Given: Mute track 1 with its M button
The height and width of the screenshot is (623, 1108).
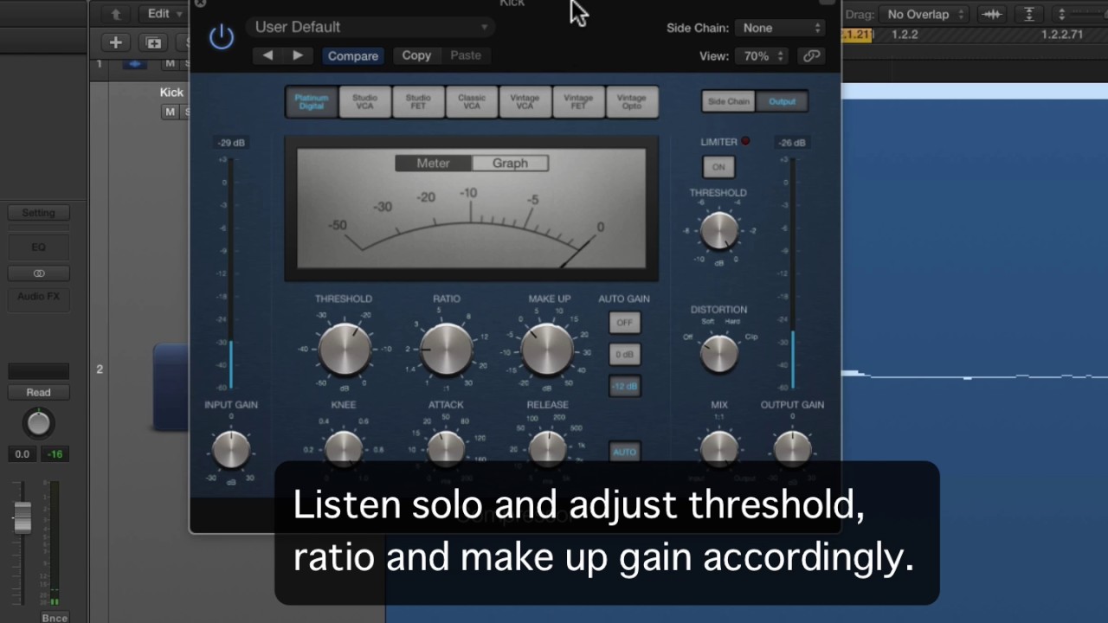Looking at the screenshot, I should (171, 64).
